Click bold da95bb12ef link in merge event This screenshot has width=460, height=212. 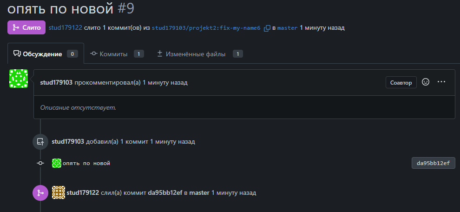165,192
